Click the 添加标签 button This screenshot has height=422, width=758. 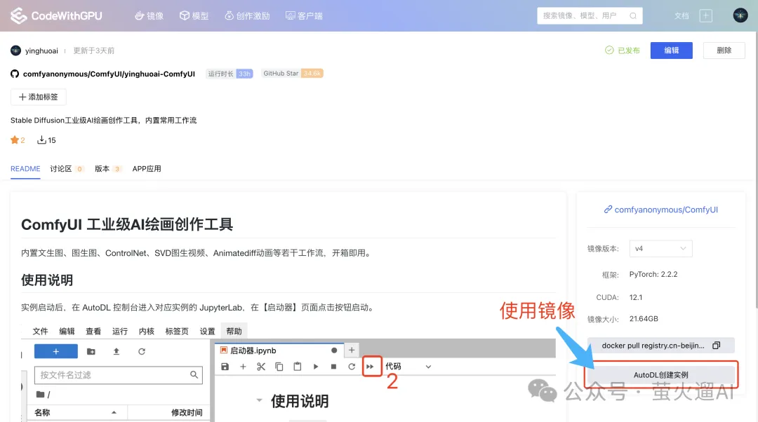coord(38,97)
